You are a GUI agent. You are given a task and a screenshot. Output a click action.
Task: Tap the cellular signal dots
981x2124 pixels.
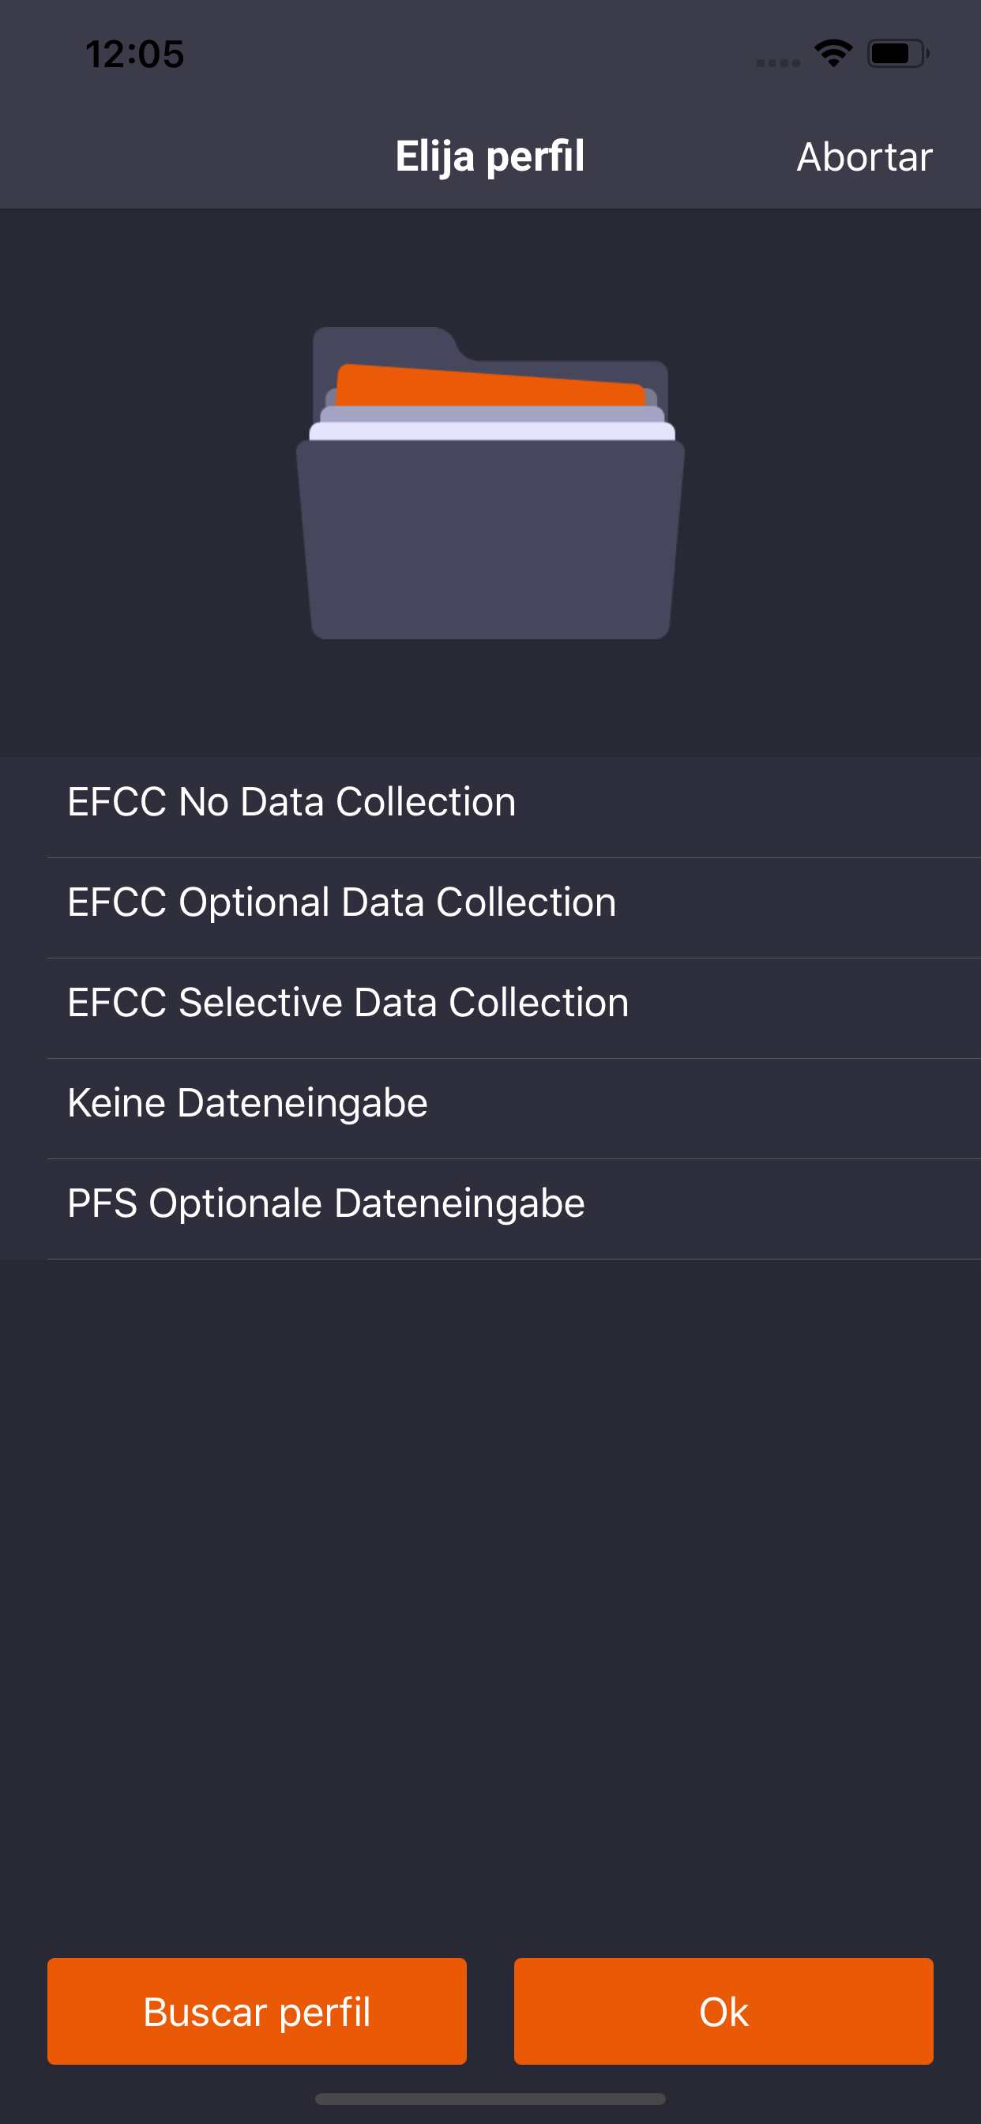click(x=777, y=62)
